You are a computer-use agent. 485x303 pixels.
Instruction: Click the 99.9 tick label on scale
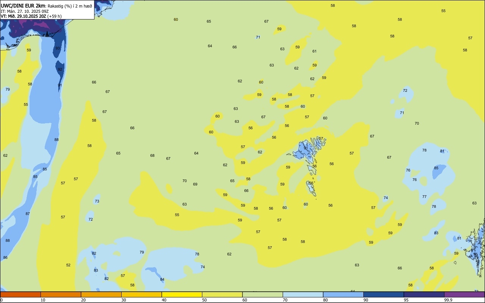(x=448, y=300)
